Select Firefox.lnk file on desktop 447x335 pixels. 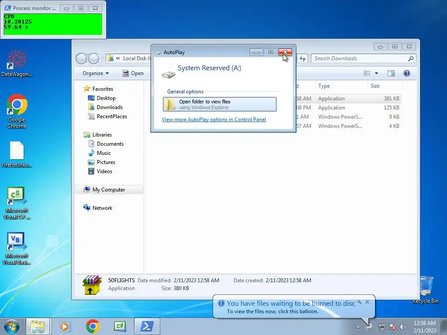coord(17,154)
